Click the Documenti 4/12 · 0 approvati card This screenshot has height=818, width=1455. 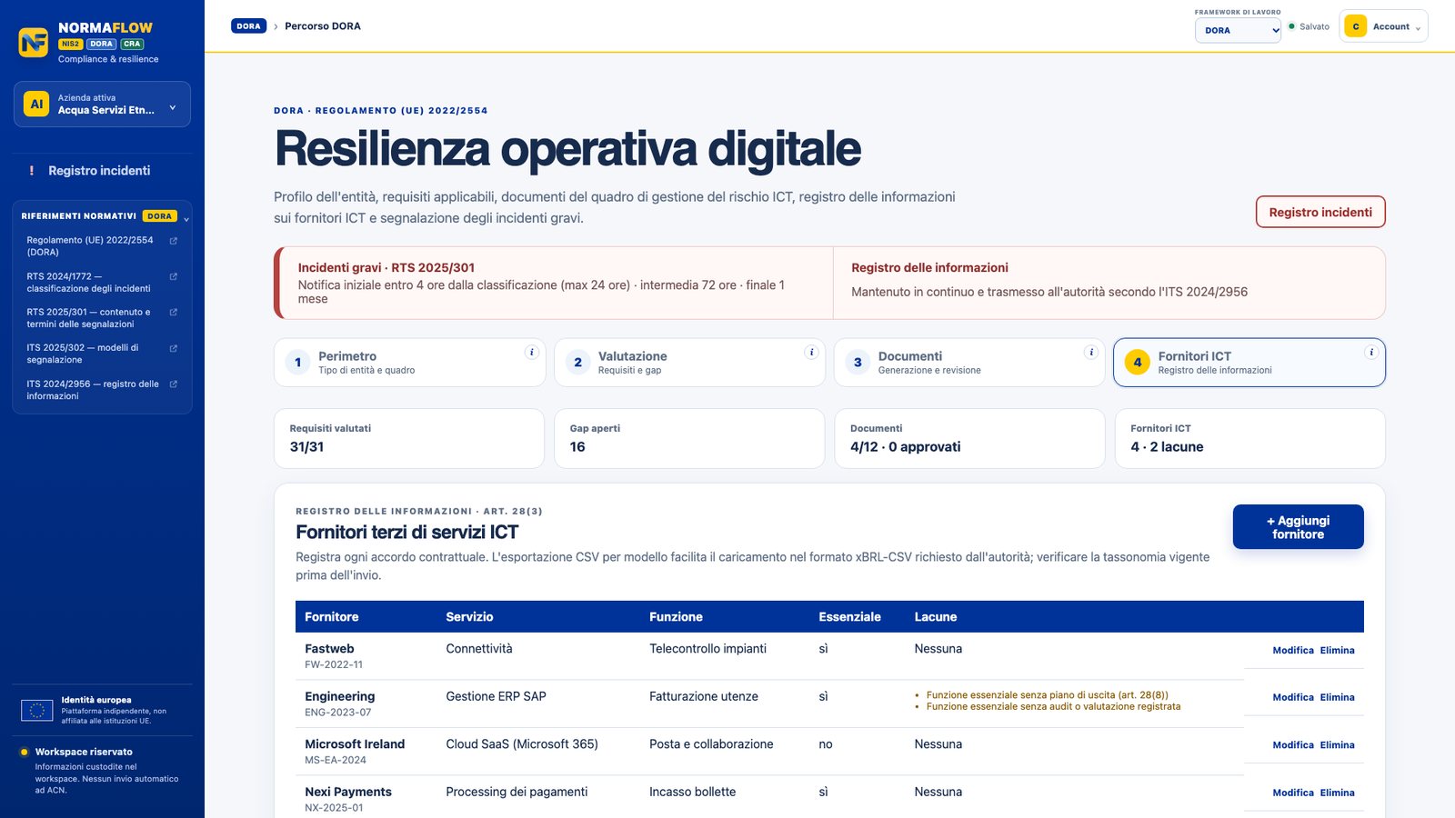coord(969,438)
